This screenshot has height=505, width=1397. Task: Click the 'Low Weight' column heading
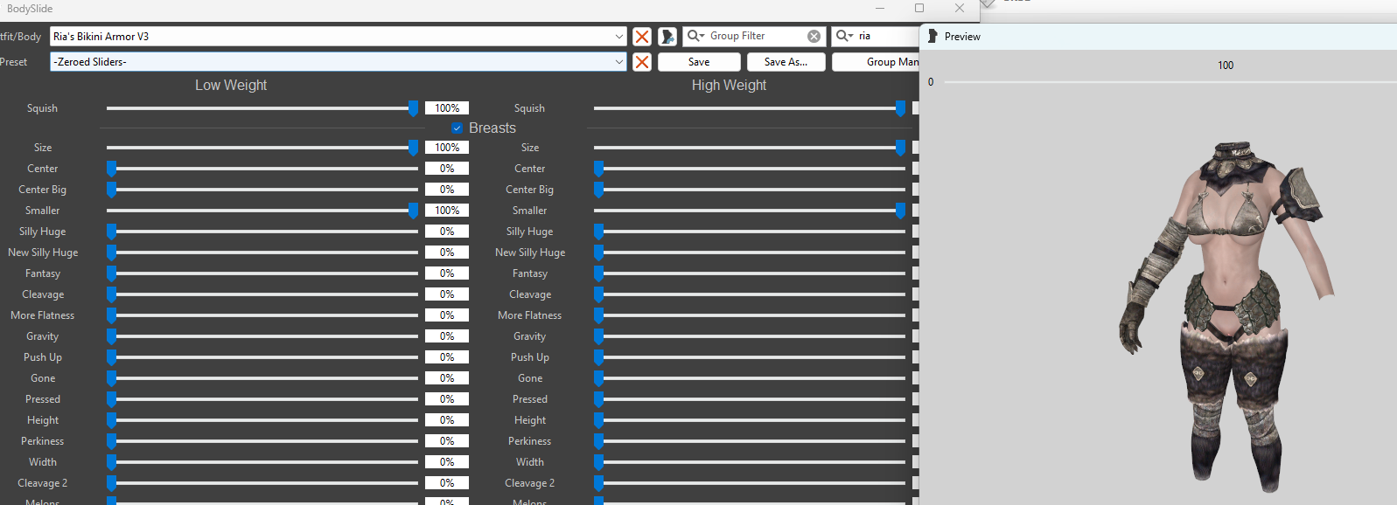231,86
